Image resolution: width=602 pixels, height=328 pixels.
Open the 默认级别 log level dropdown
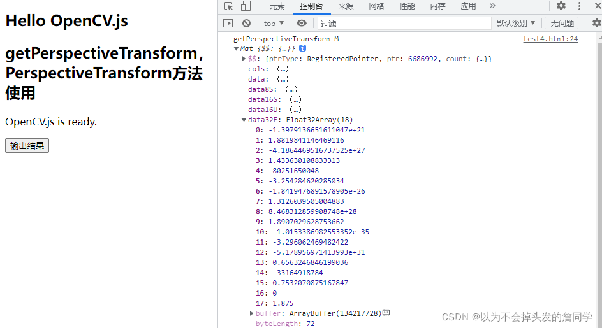pyautogui.click(x=516, y=24)
